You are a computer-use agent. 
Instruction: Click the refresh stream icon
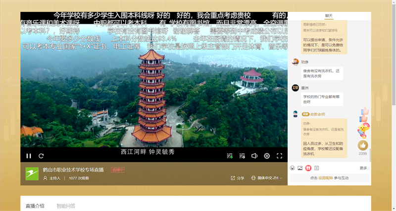(42, 156)
